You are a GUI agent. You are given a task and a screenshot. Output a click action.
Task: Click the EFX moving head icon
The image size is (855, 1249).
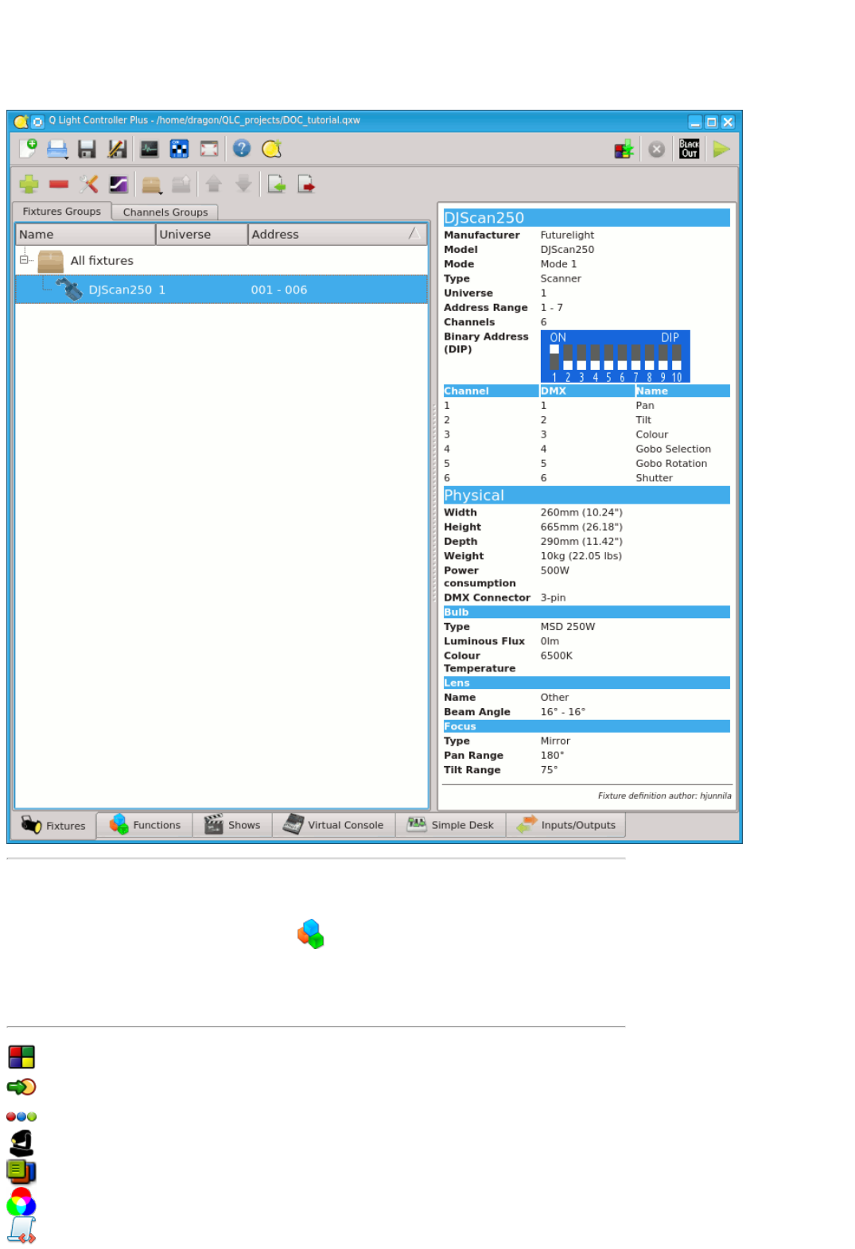[21, 1143]
